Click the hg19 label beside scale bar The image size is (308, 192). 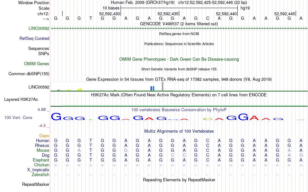coord(245,8)
